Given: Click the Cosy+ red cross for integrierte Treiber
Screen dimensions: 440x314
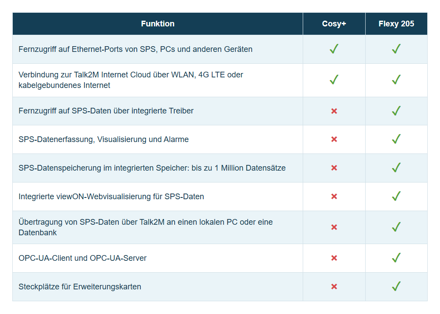Looking at the screenshot, I should 334,111.
